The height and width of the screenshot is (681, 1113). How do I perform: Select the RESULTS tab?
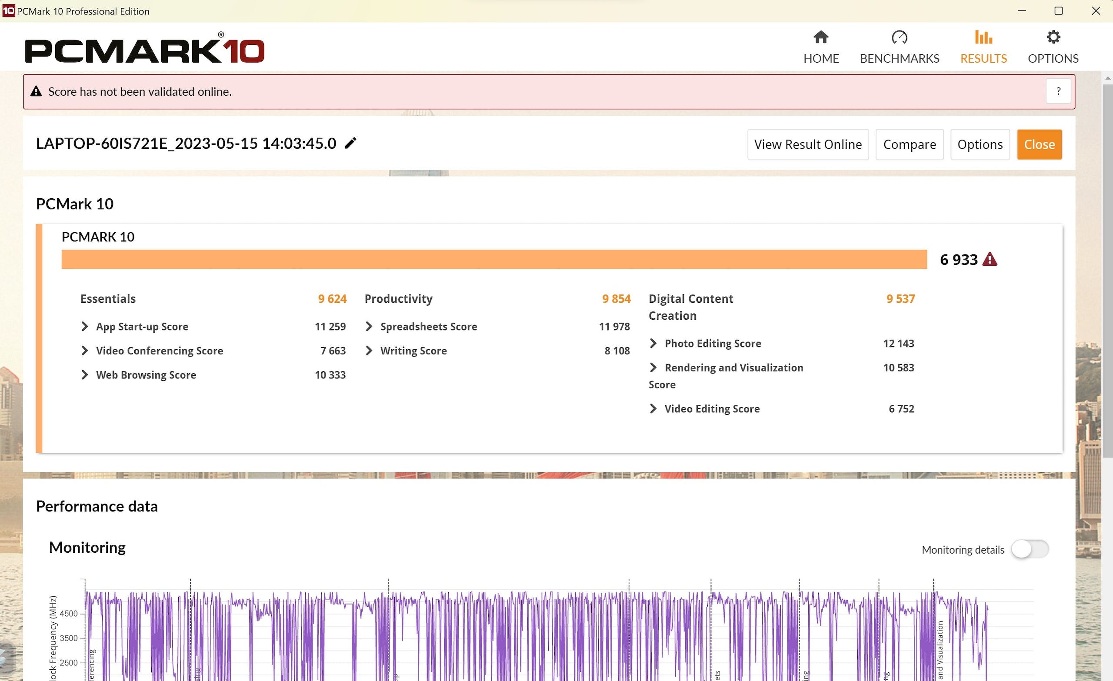[x=983, y=47]
